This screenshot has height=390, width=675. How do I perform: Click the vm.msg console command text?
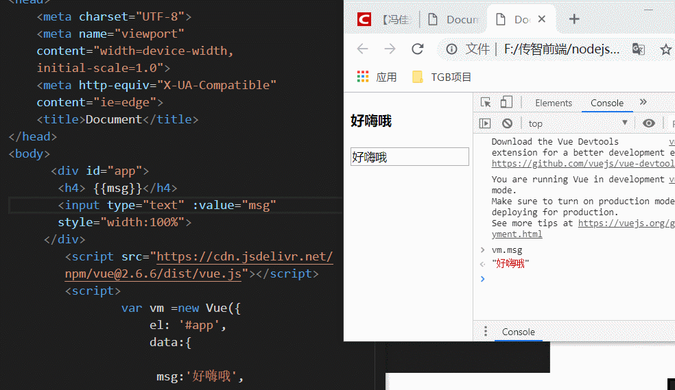[x=507, y=249]
